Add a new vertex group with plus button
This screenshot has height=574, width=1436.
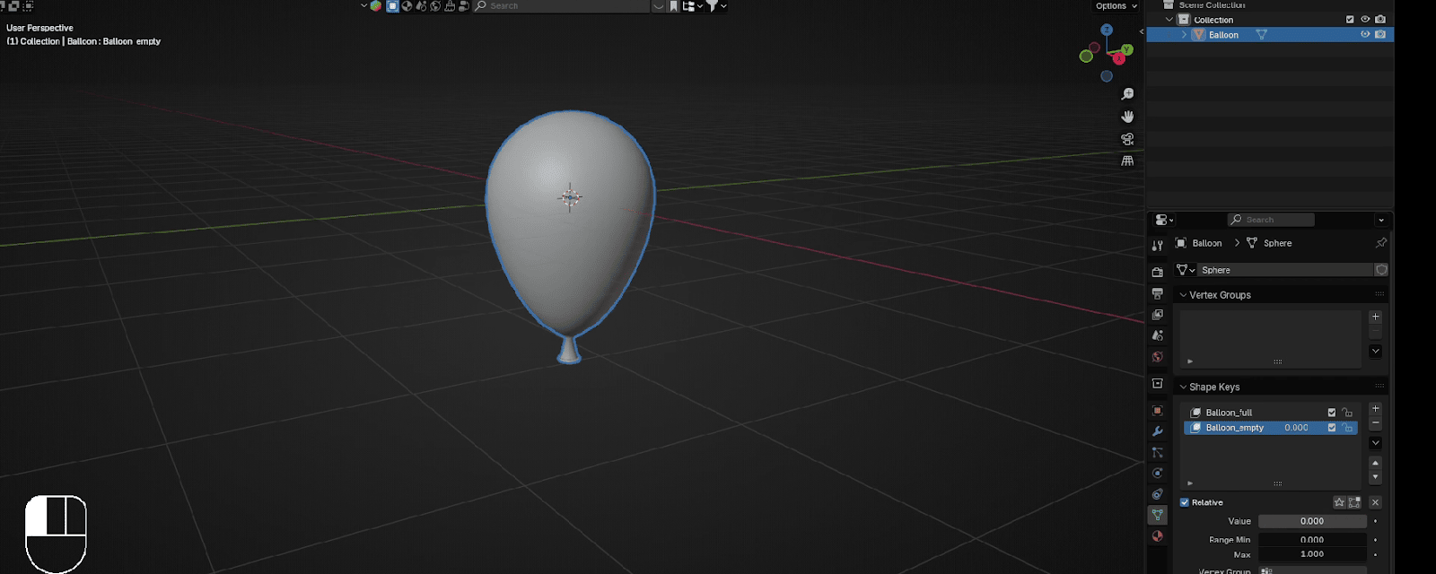1375,317
